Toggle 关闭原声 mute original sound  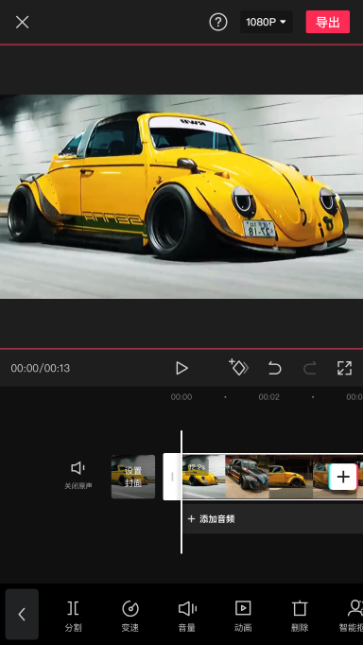pyautogui.click(x=78, y=476)
